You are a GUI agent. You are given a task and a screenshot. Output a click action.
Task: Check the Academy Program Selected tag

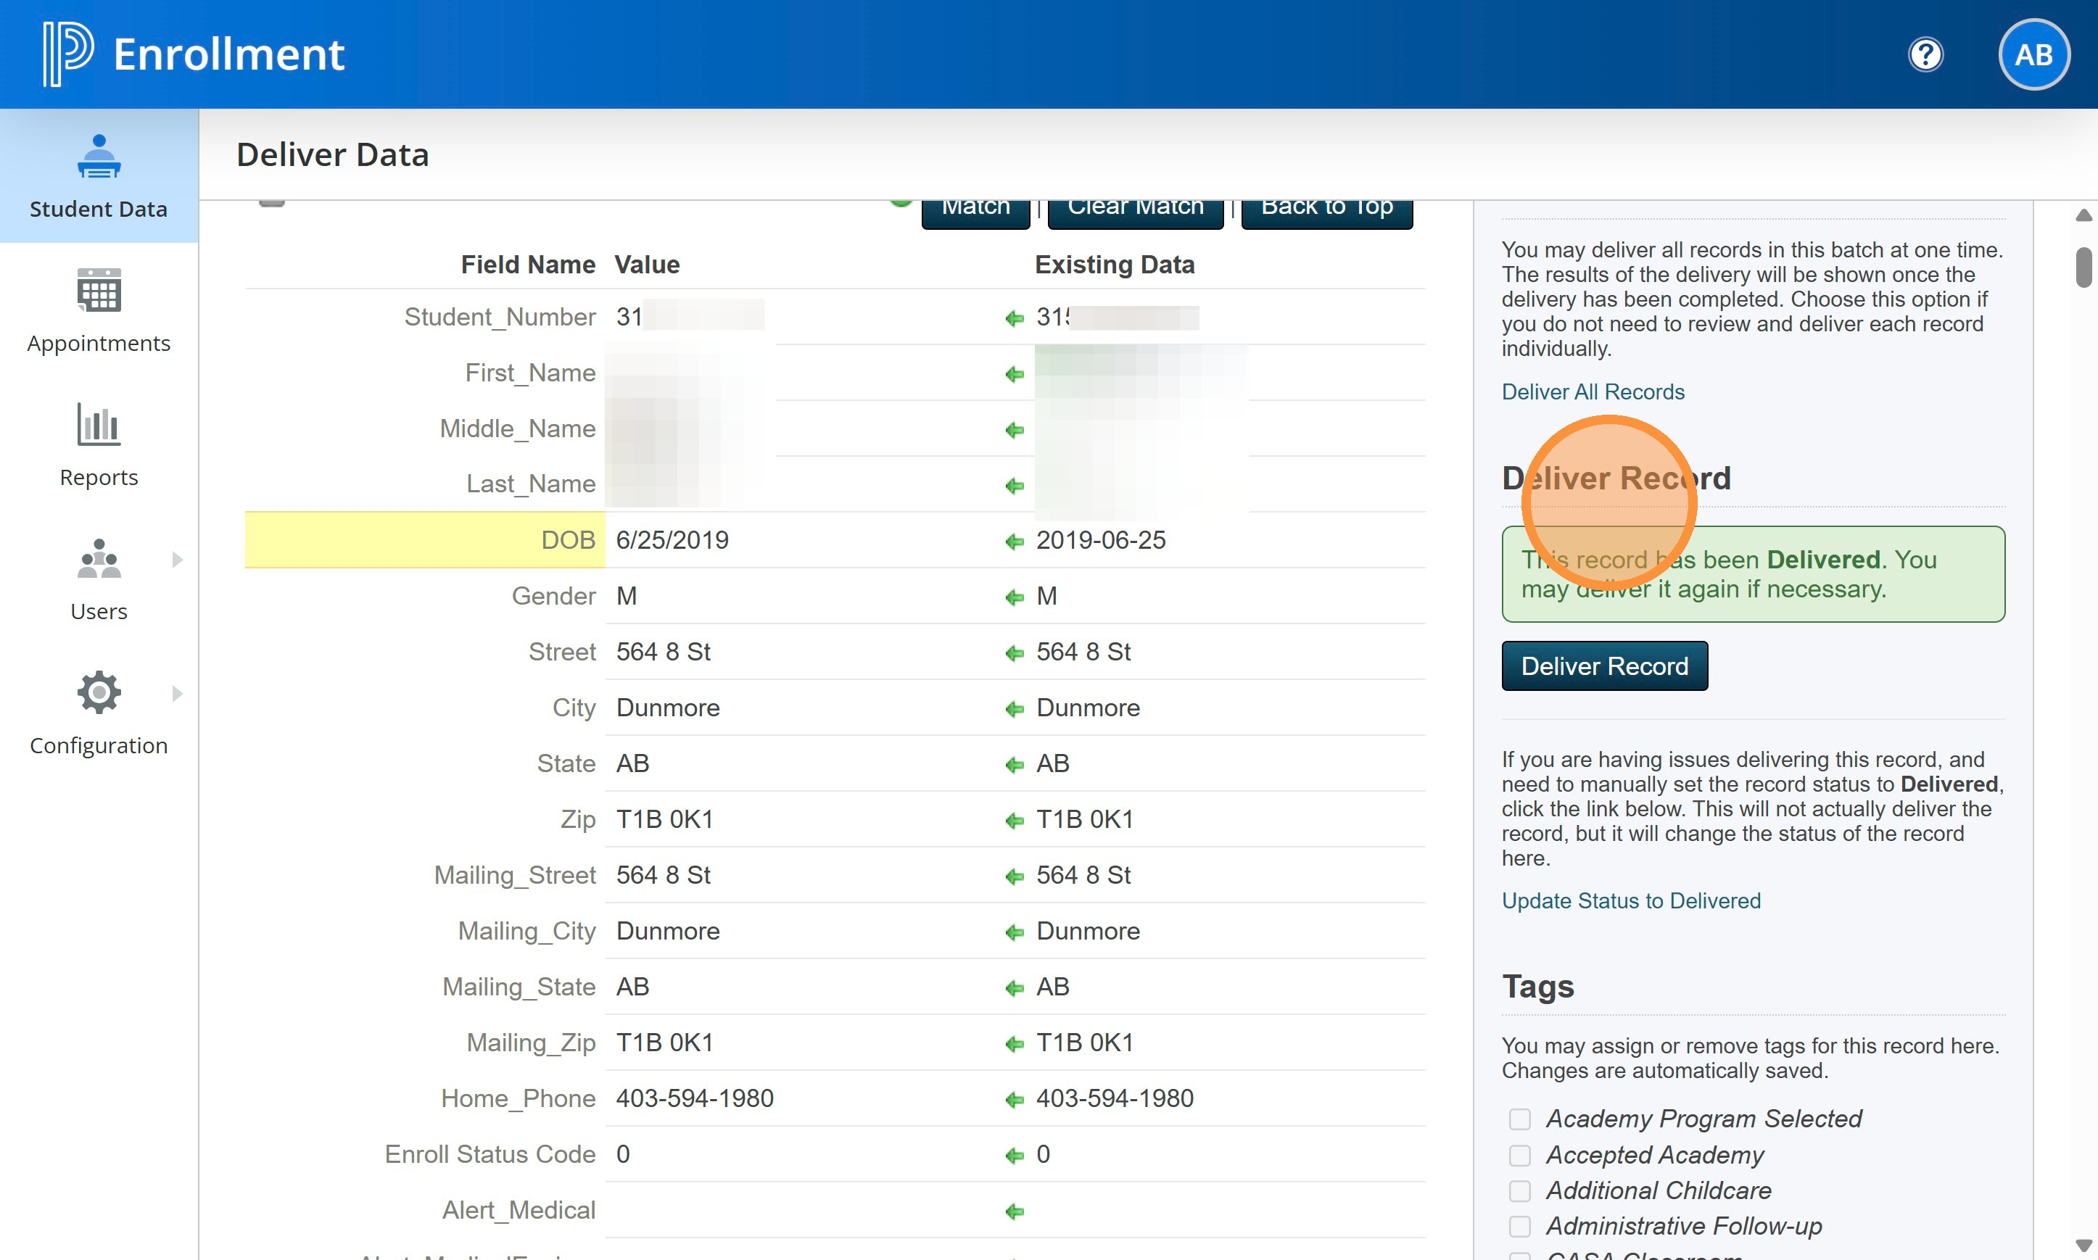coord(1519,1119)
